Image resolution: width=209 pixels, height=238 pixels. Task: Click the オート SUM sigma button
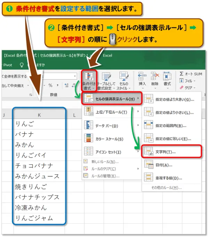(191, 74)
